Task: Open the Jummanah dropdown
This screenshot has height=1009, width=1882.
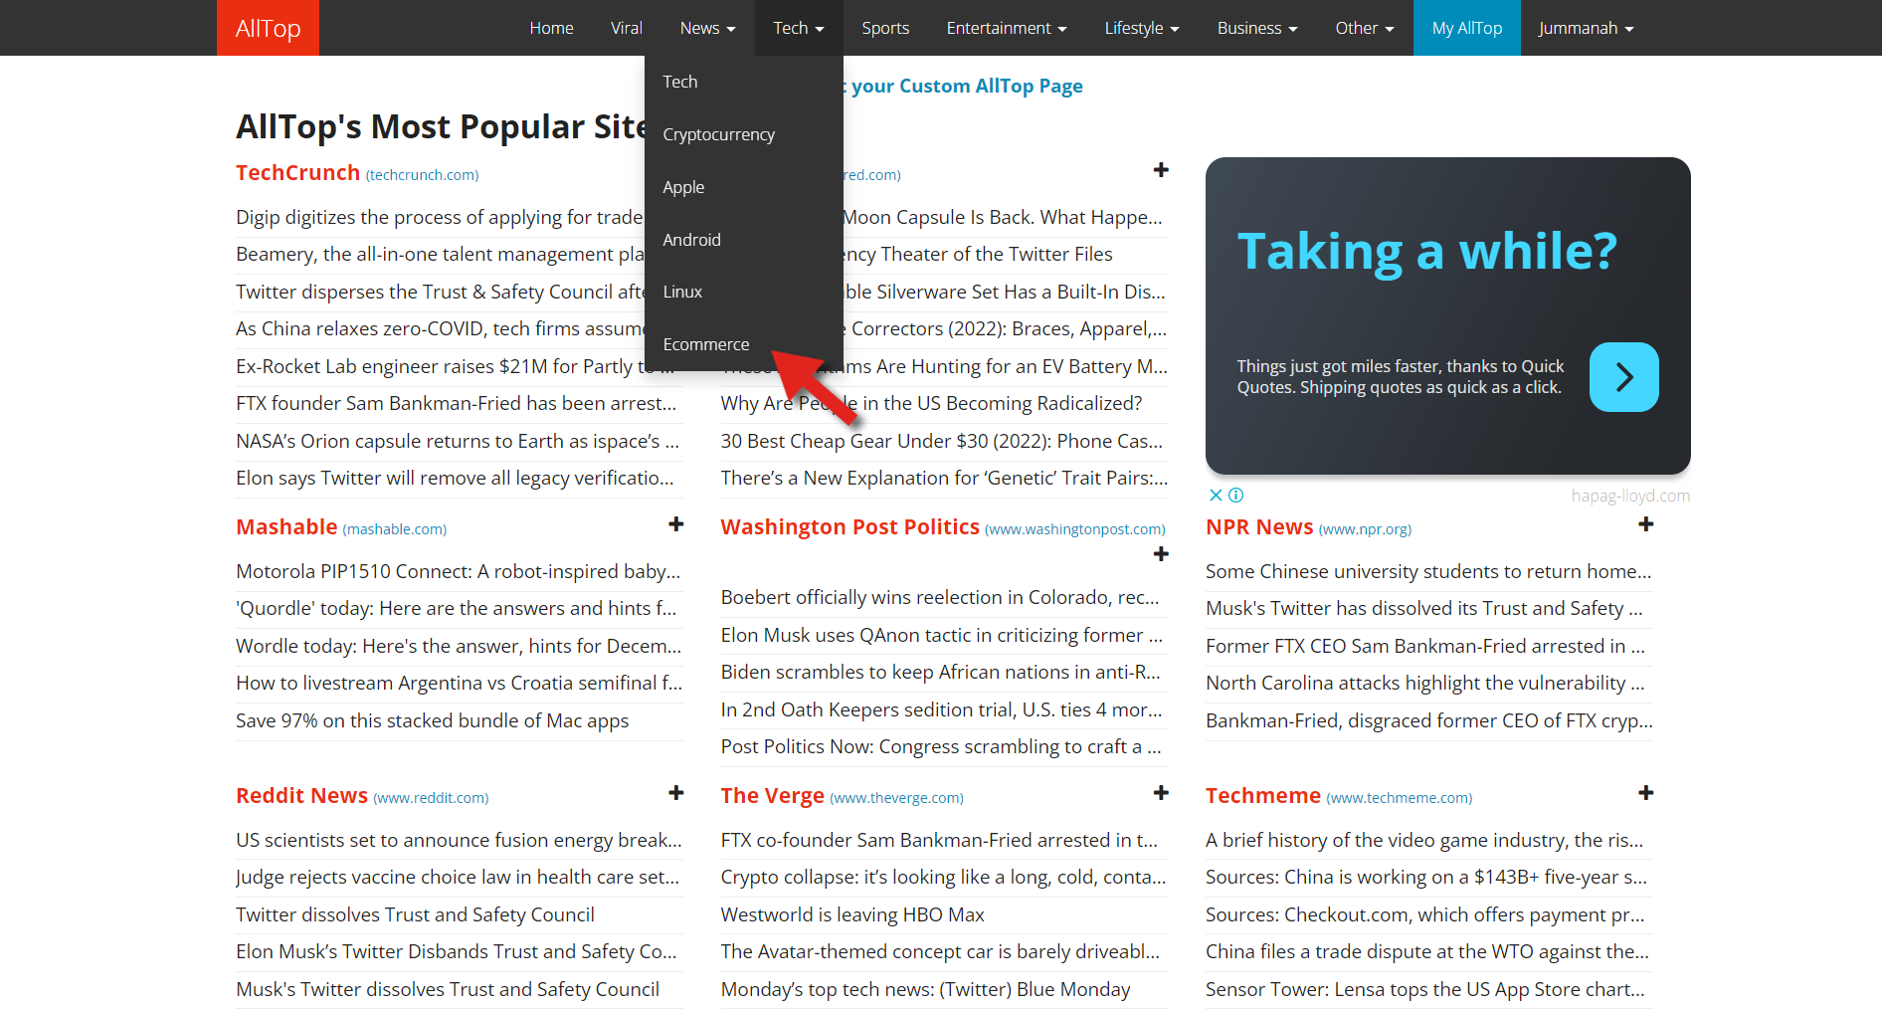Action: coord(1586,27)
